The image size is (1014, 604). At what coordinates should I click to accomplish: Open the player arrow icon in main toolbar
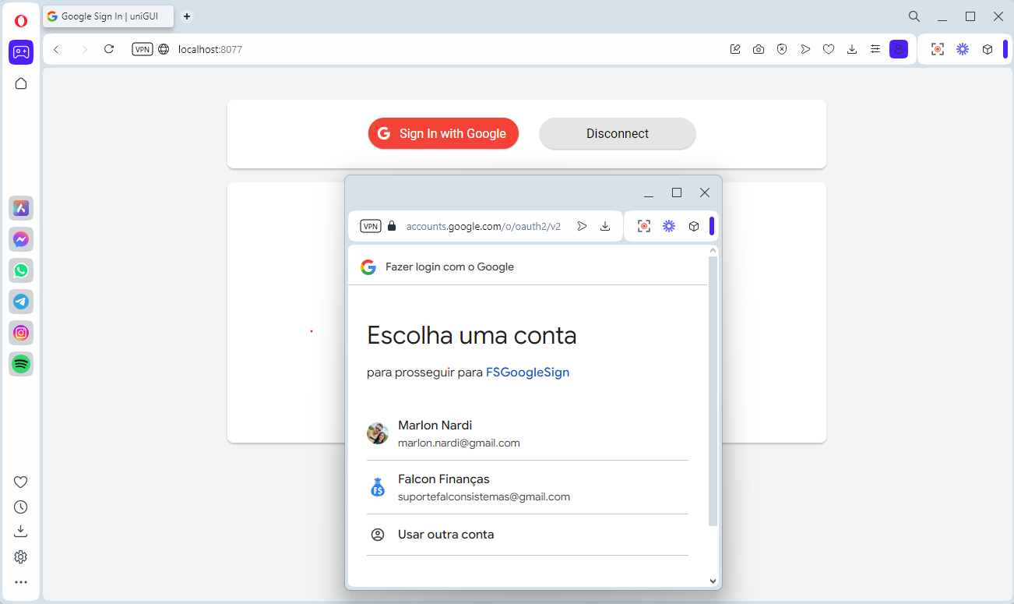pyautogui.click(x=805, y=49)
